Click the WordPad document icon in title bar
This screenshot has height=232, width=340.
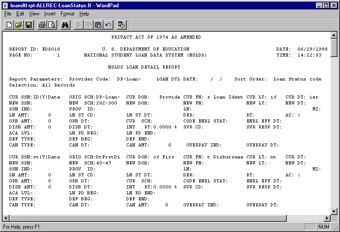coord(6,6)
